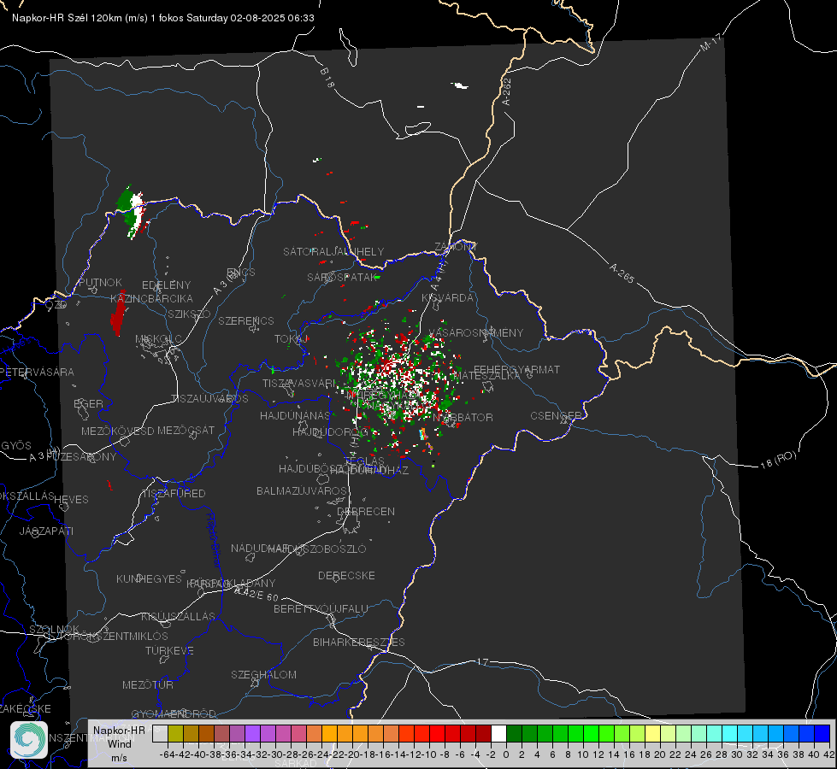
Task: Click the DEBRECEN city label
Action: click(366, 511)
